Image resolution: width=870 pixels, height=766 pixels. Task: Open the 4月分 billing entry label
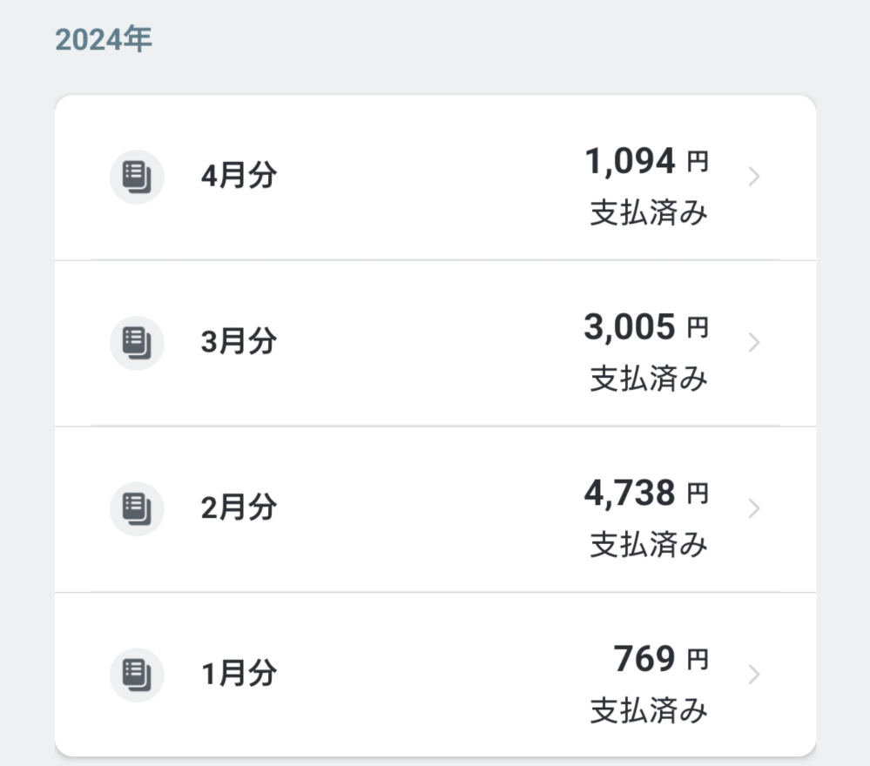tap(239, 177)
